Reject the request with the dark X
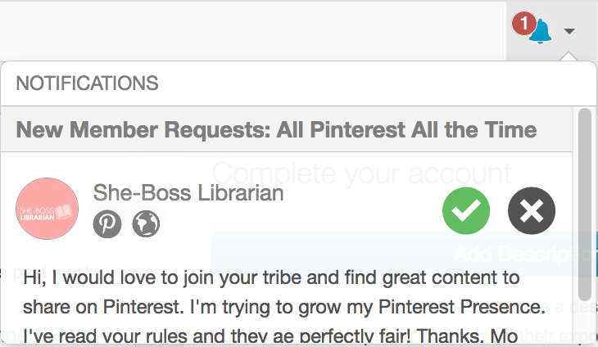This screenshot has height=347, width=598. coord(532,210)
